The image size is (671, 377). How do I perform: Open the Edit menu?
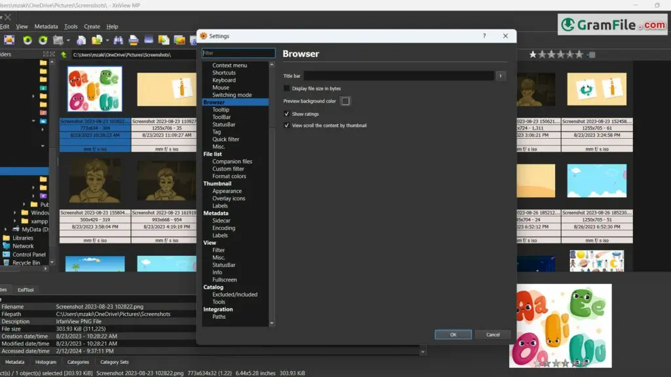5,26
